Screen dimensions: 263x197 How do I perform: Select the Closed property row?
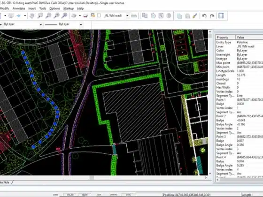(239, 83)
